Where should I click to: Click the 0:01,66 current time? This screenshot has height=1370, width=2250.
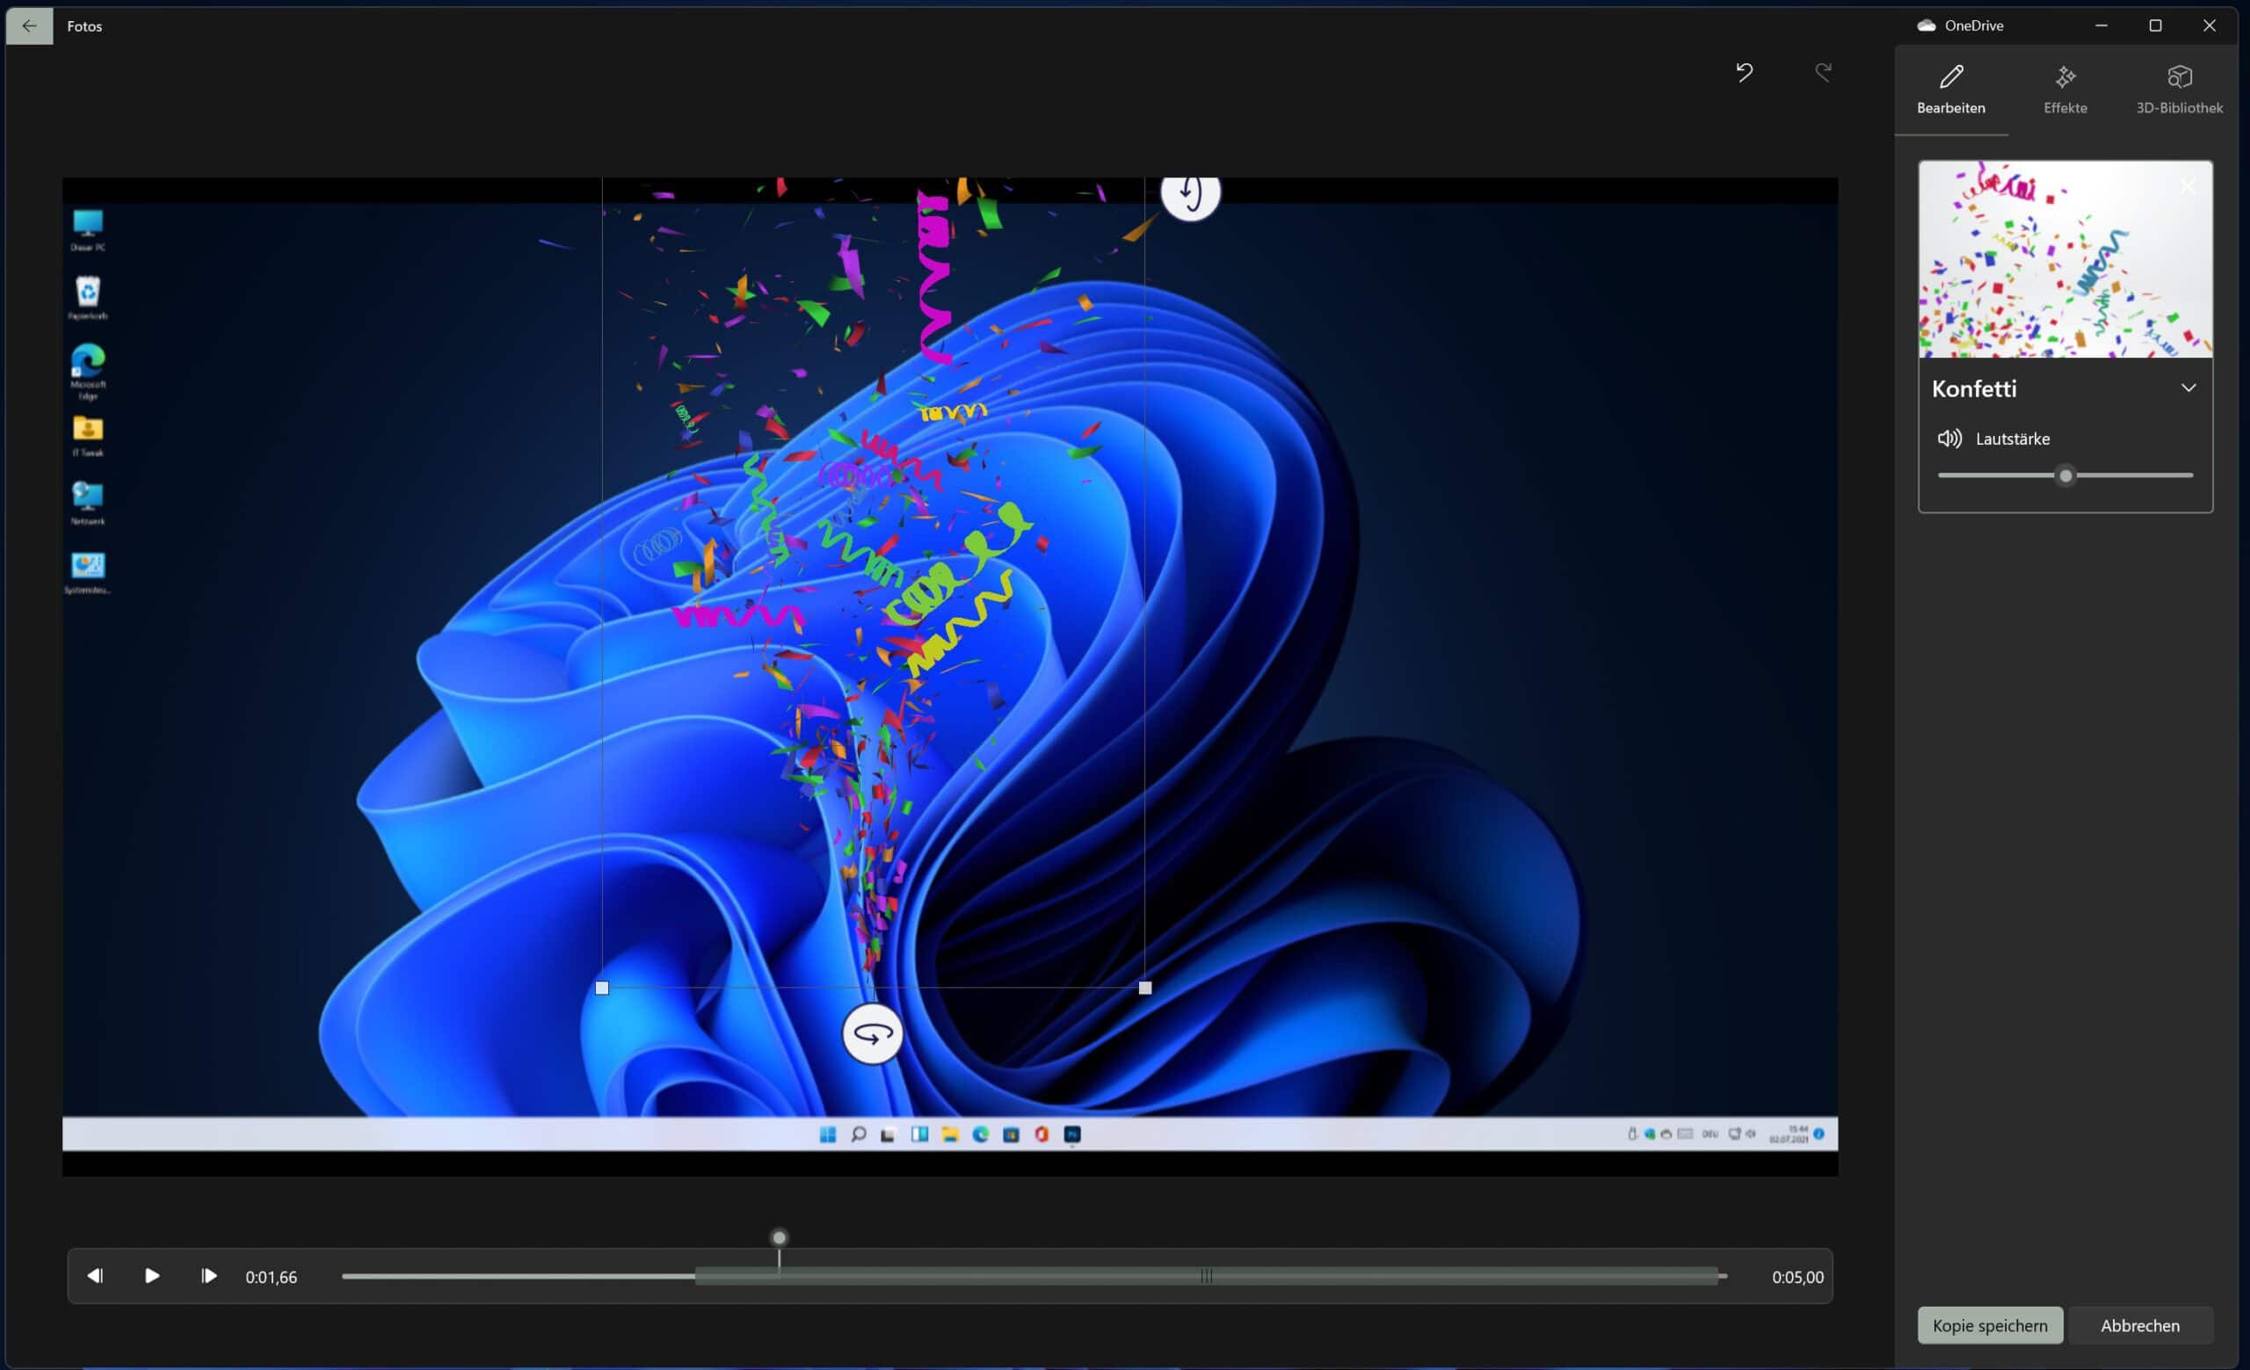click(x=272, y=1277)
